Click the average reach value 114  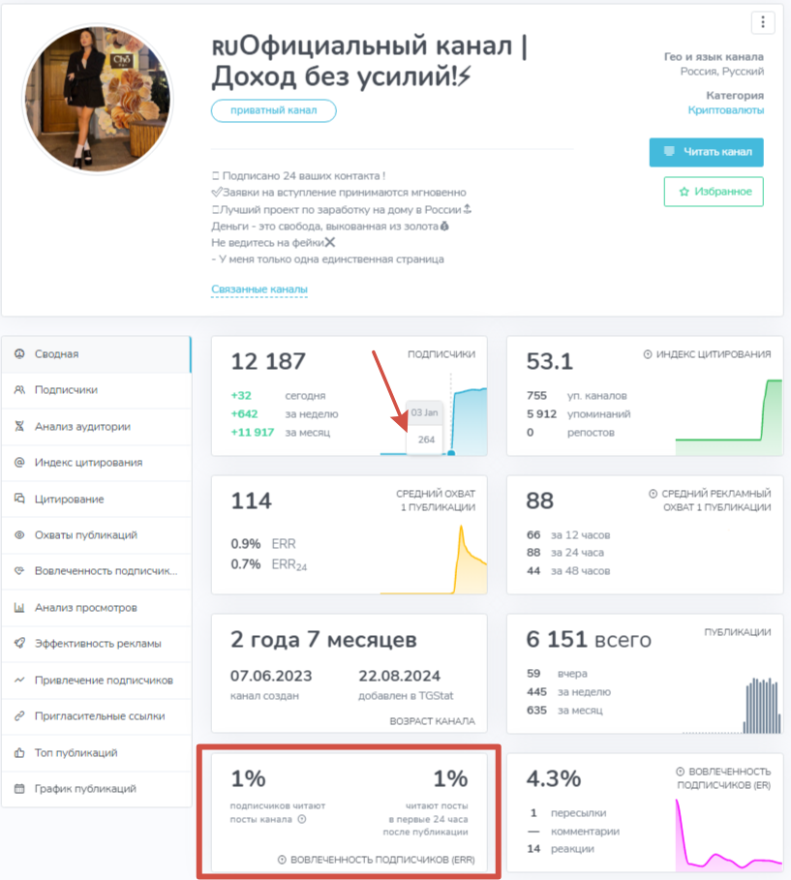[252, 501]
